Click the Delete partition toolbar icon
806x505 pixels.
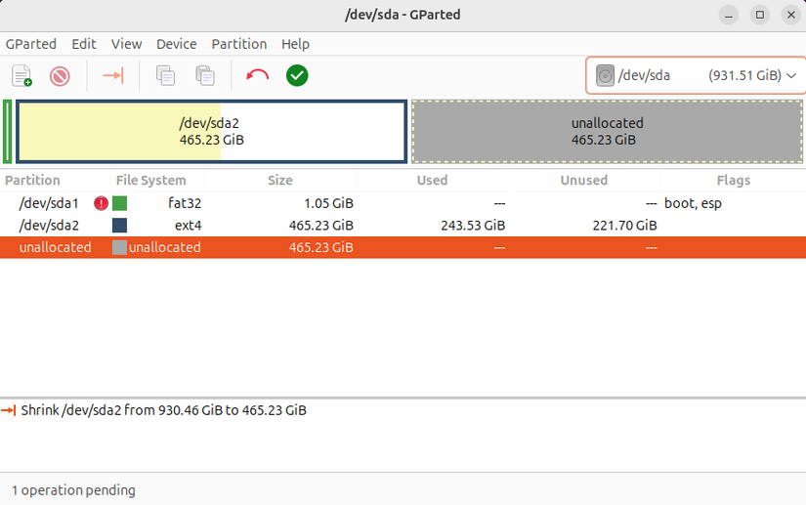tap(60, 76)
